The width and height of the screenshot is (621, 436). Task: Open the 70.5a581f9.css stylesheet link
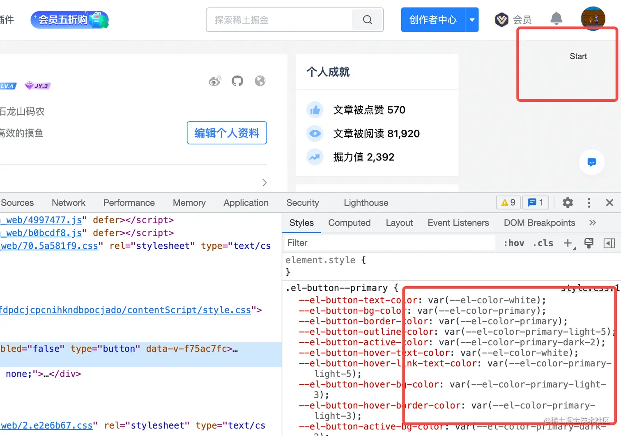click(49, 246)
